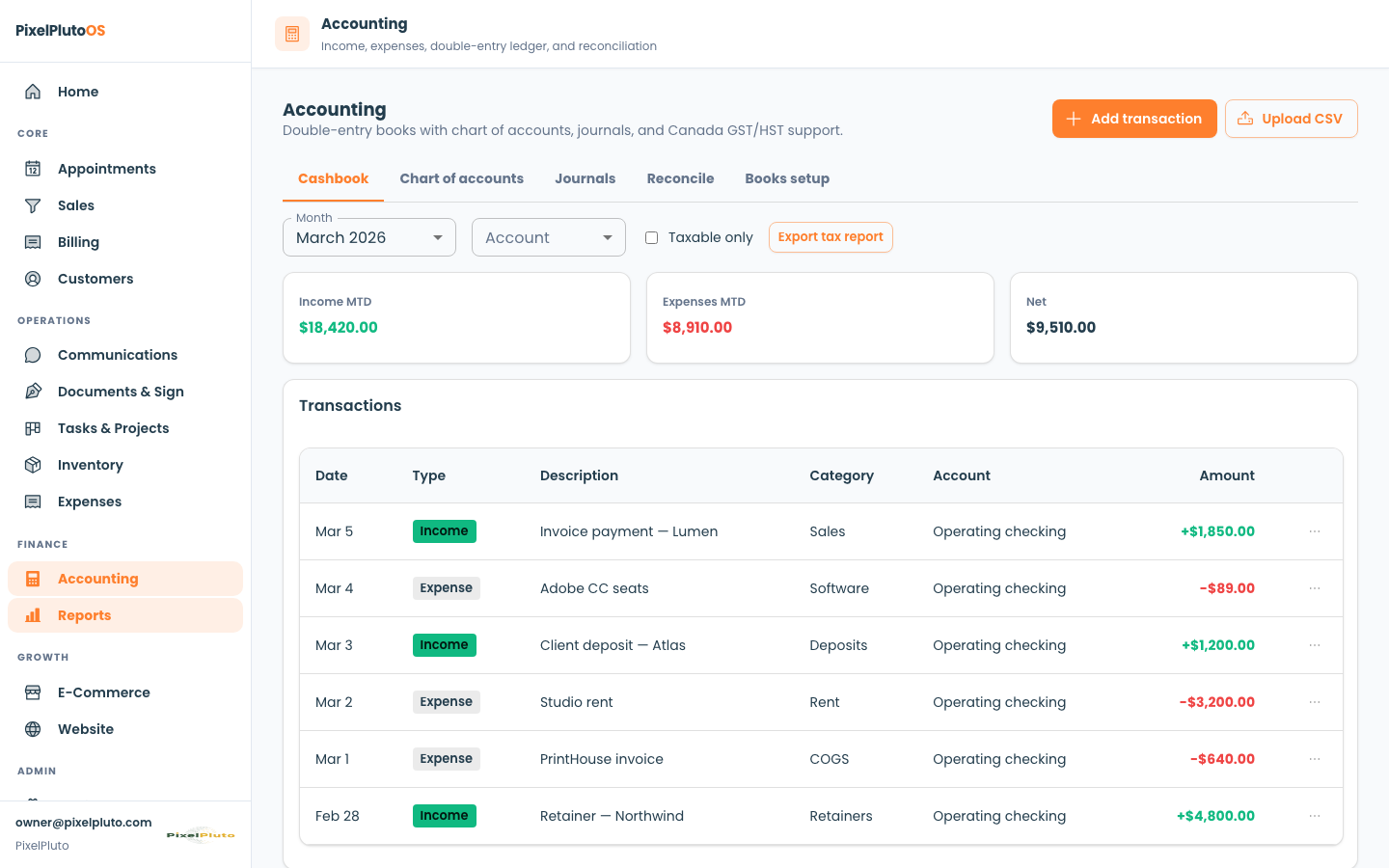Click the Net amount $9,510.00
1389x868 pixels.
point(1061,328)
